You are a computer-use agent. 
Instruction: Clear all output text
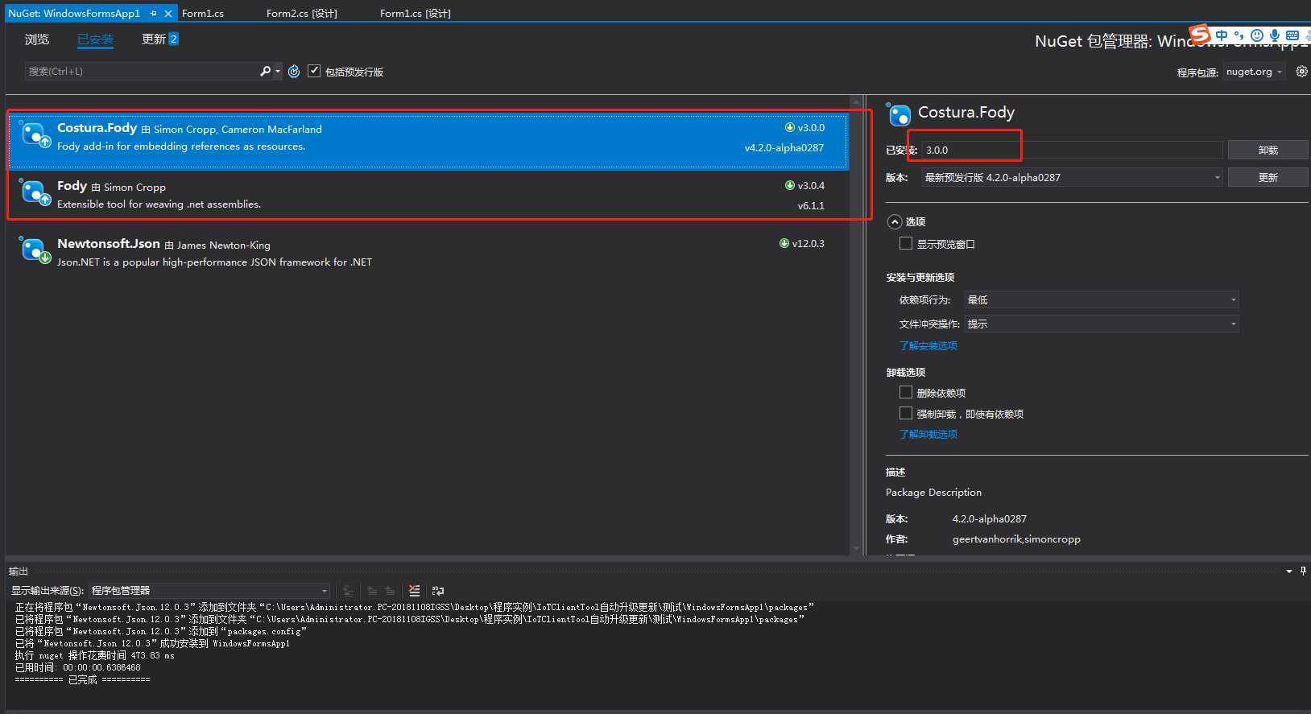414,591
